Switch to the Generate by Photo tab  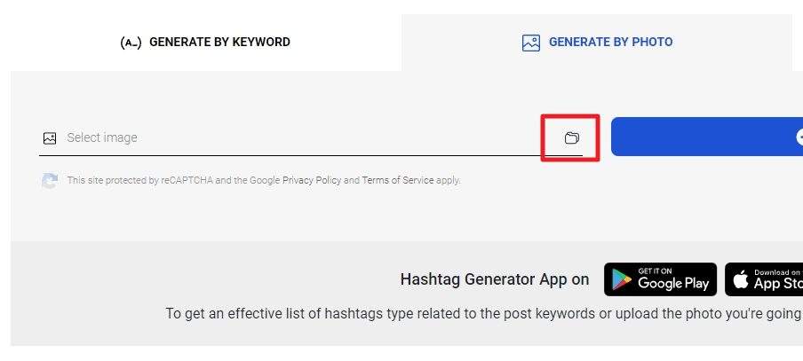[597, 42]
